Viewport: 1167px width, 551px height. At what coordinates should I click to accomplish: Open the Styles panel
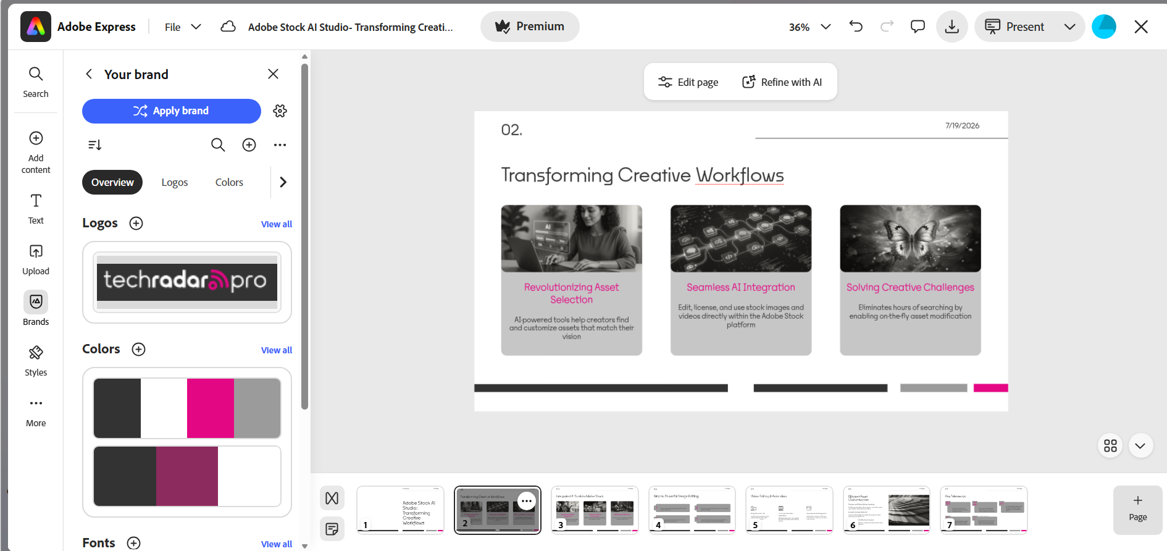(x=36, y=361)
